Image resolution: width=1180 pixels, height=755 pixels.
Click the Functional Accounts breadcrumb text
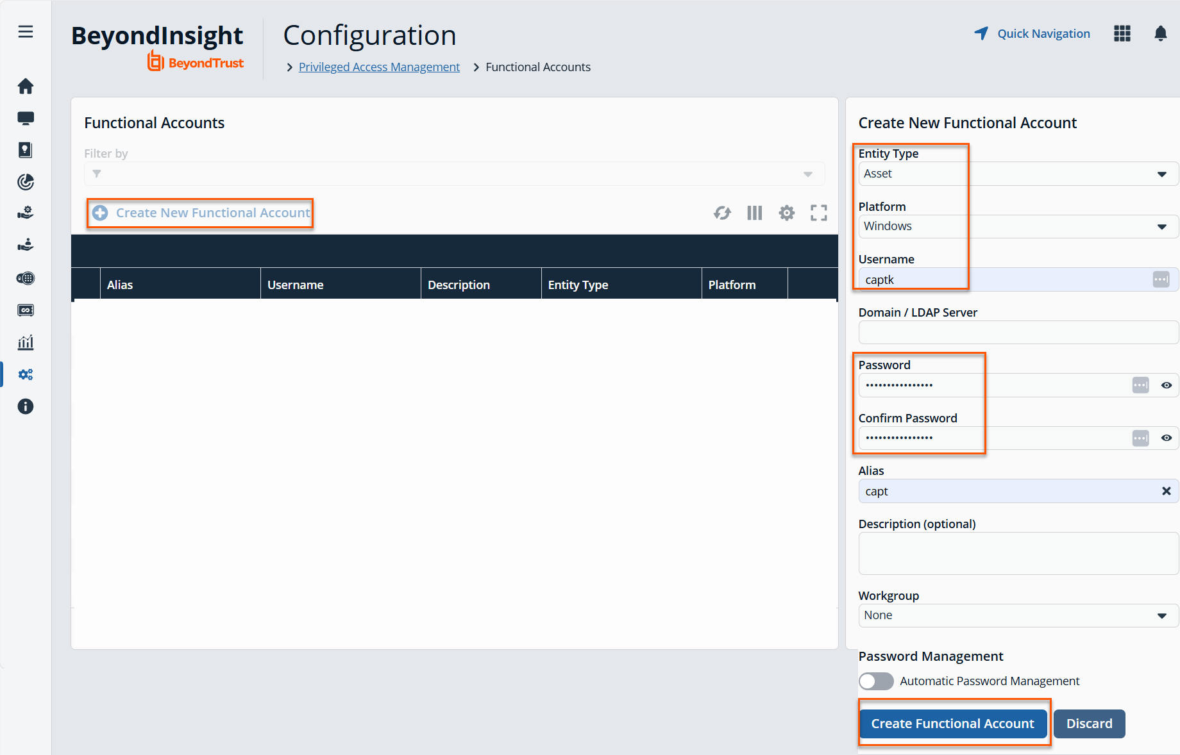(x=538, y=67)
